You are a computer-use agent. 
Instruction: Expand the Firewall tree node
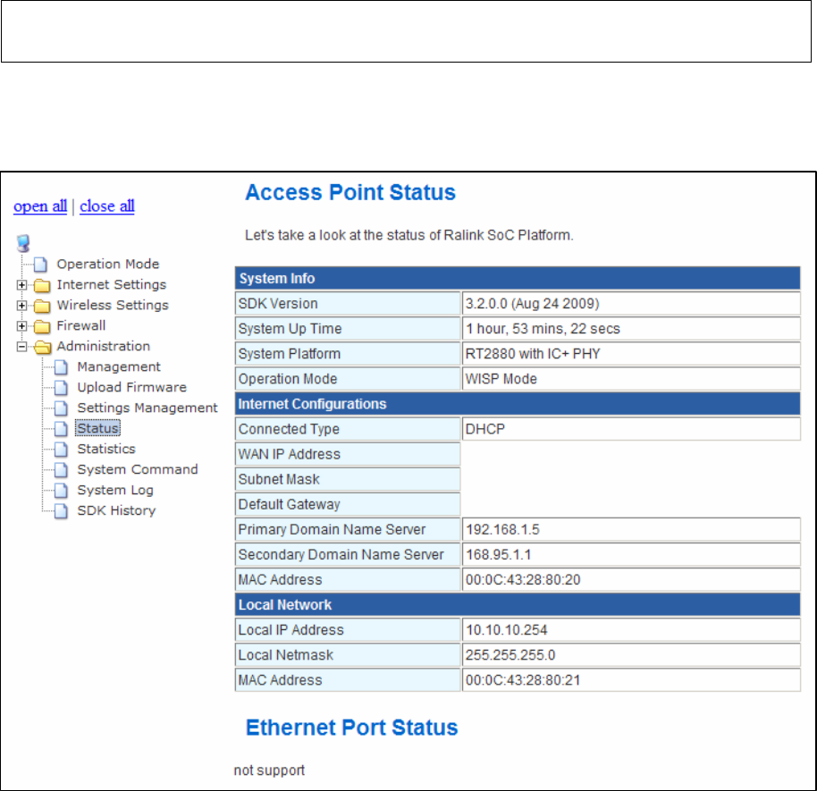pyautogui.click(x=21, y=326)
